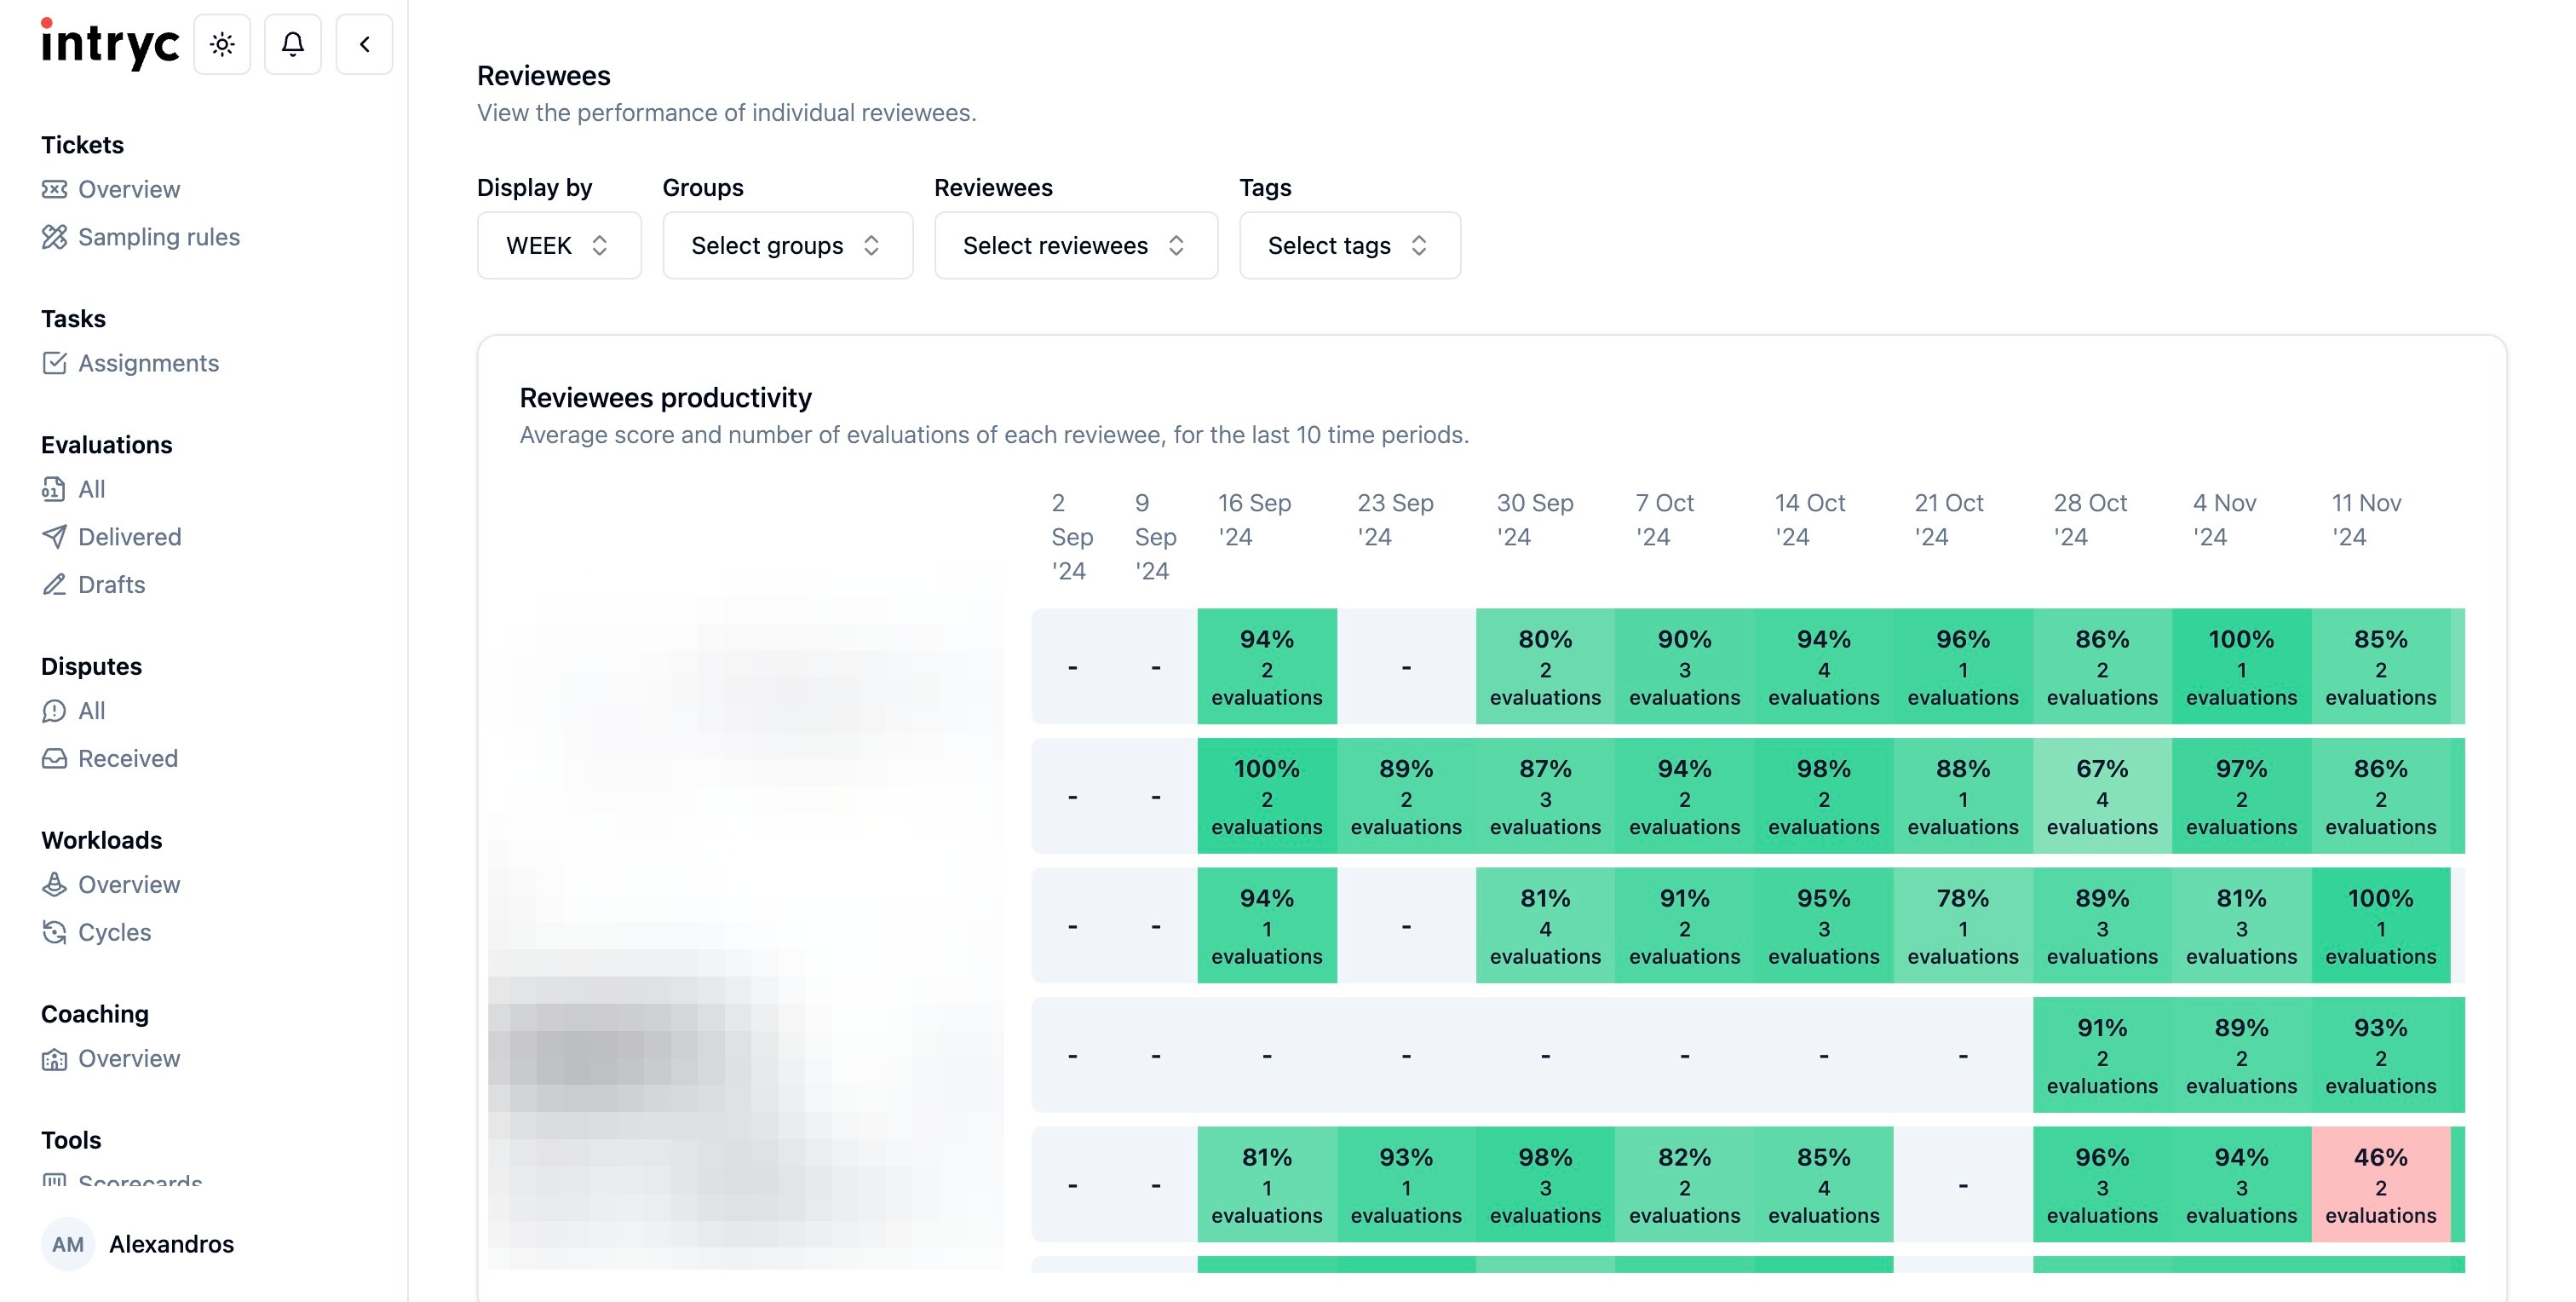
Task: Open All evaluations menu item
Action: click(x=91, y=490)
